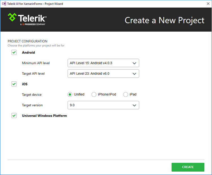This screenshot has width=212, height=175.
Task: Disable the Universal Windows Platform checkbox
Action: coord(14,116)
